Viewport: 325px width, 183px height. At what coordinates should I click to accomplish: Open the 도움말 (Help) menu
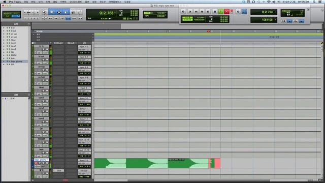pos(127,2)
